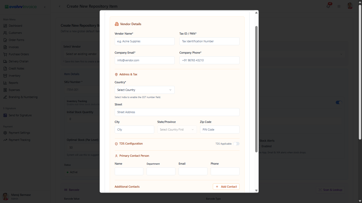Screen dimensions: 362x203
Task: Click the Optimal Stock value 50
Action: pos(71,147)
